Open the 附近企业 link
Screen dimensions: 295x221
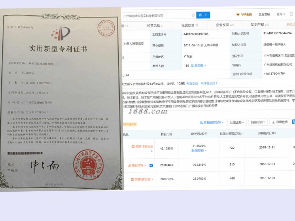tap(192, 83)
